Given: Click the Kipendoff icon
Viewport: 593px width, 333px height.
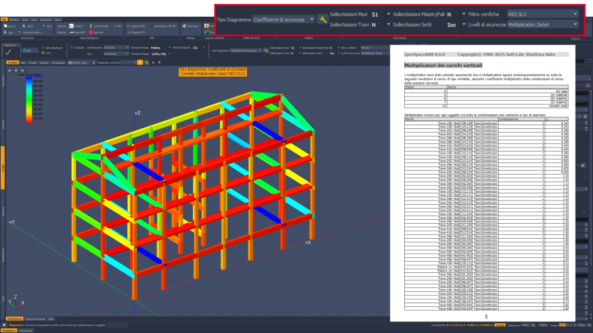Looking at the screenshot, I should pyautogui.click(x=71, y=32).
